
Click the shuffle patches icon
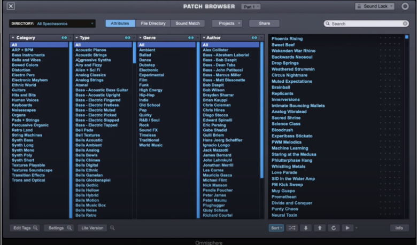click(x=292, y=228)
